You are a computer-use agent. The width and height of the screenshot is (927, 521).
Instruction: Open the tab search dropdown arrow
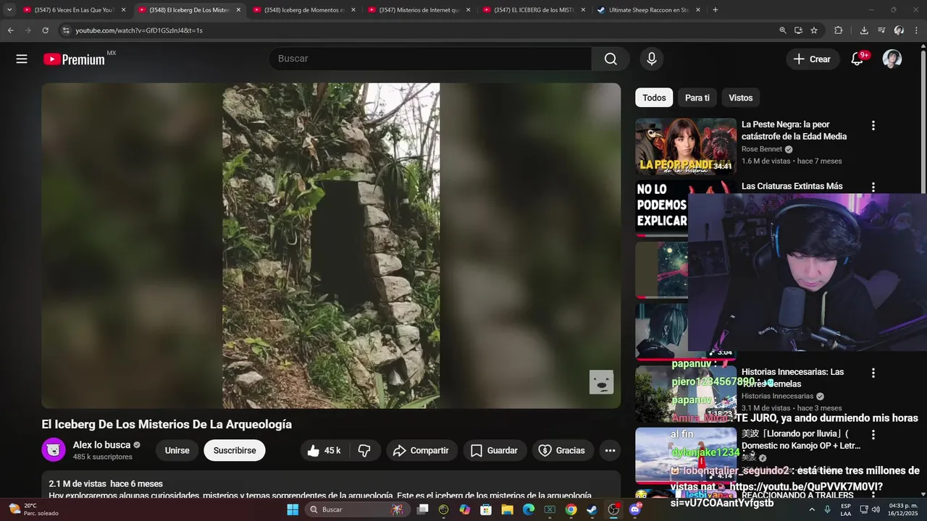click(x=9, y=10)
